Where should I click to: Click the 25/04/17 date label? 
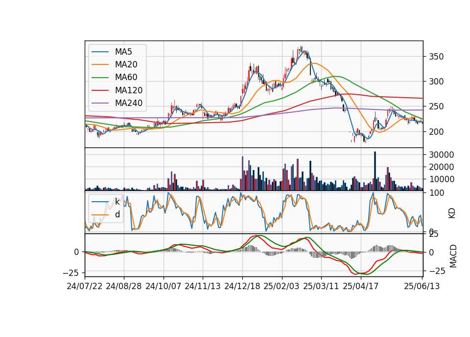click(361, 286)
